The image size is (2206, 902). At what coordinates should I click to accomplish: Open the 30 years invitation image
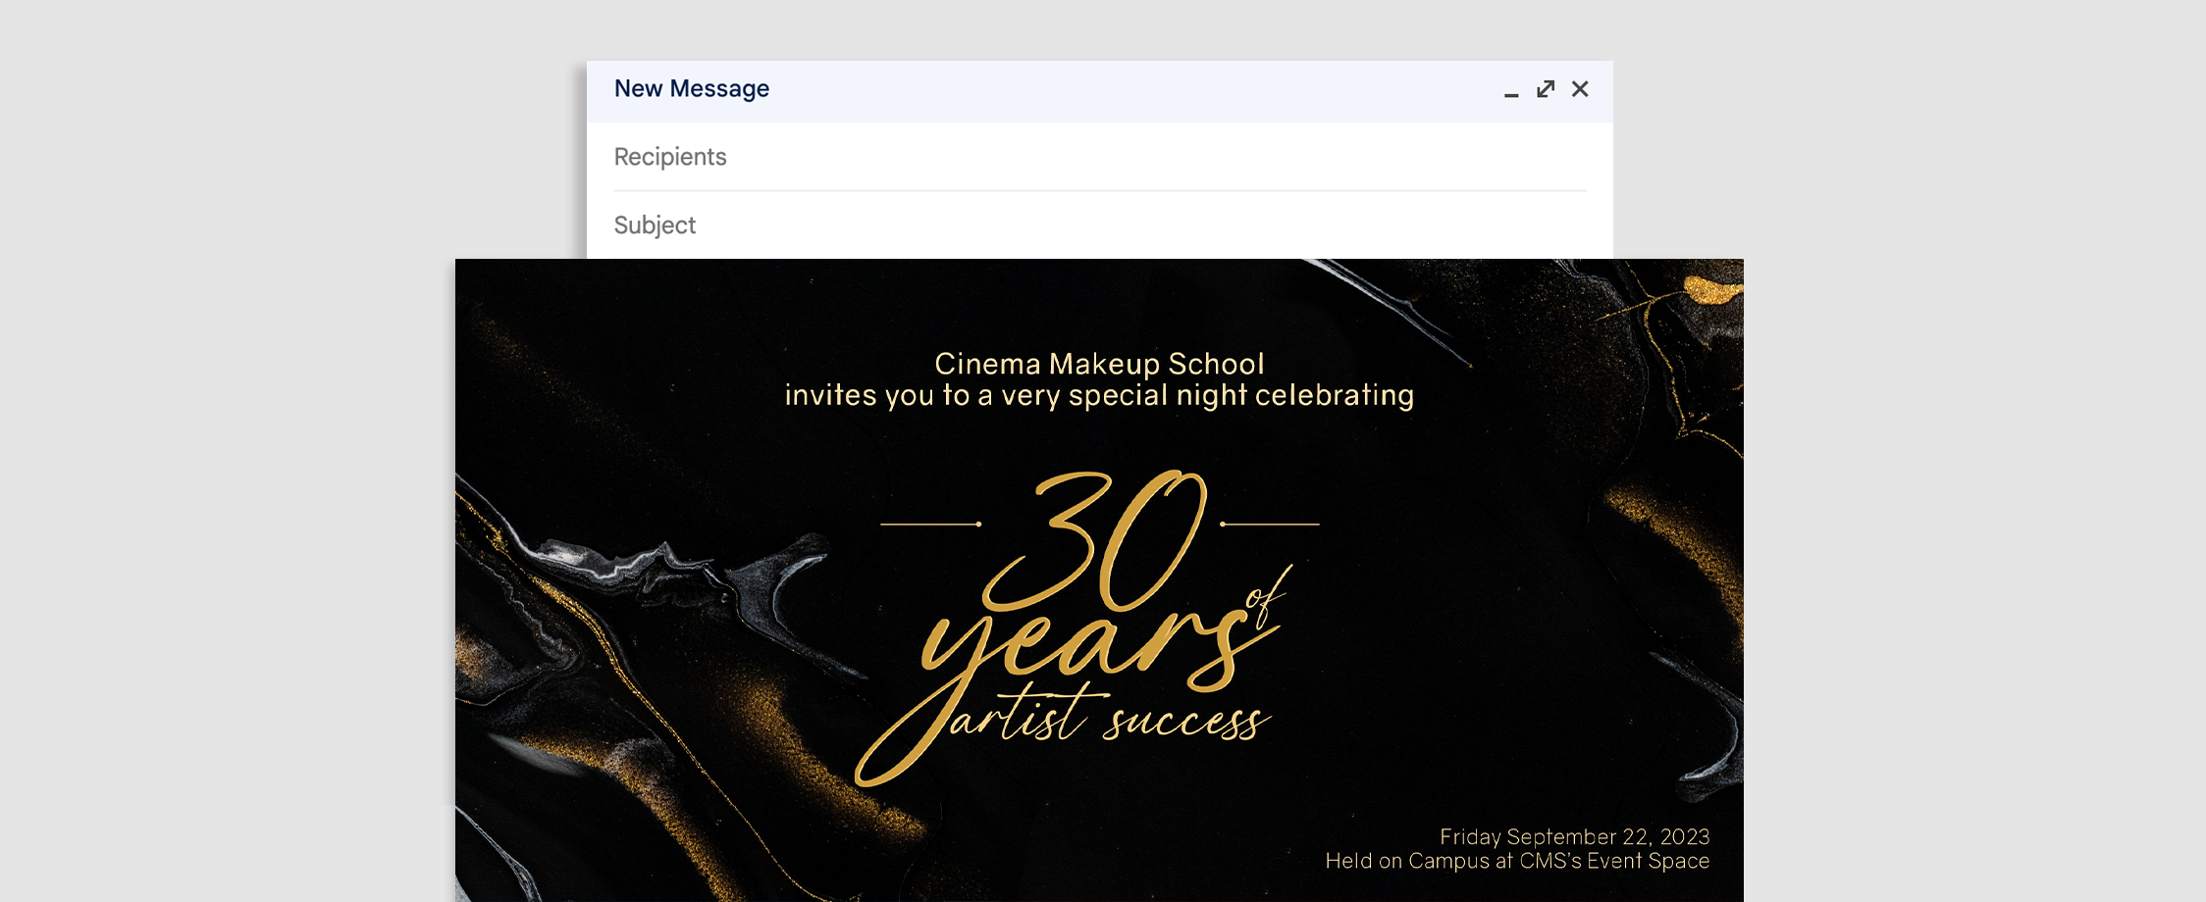tap(1099, 580)
